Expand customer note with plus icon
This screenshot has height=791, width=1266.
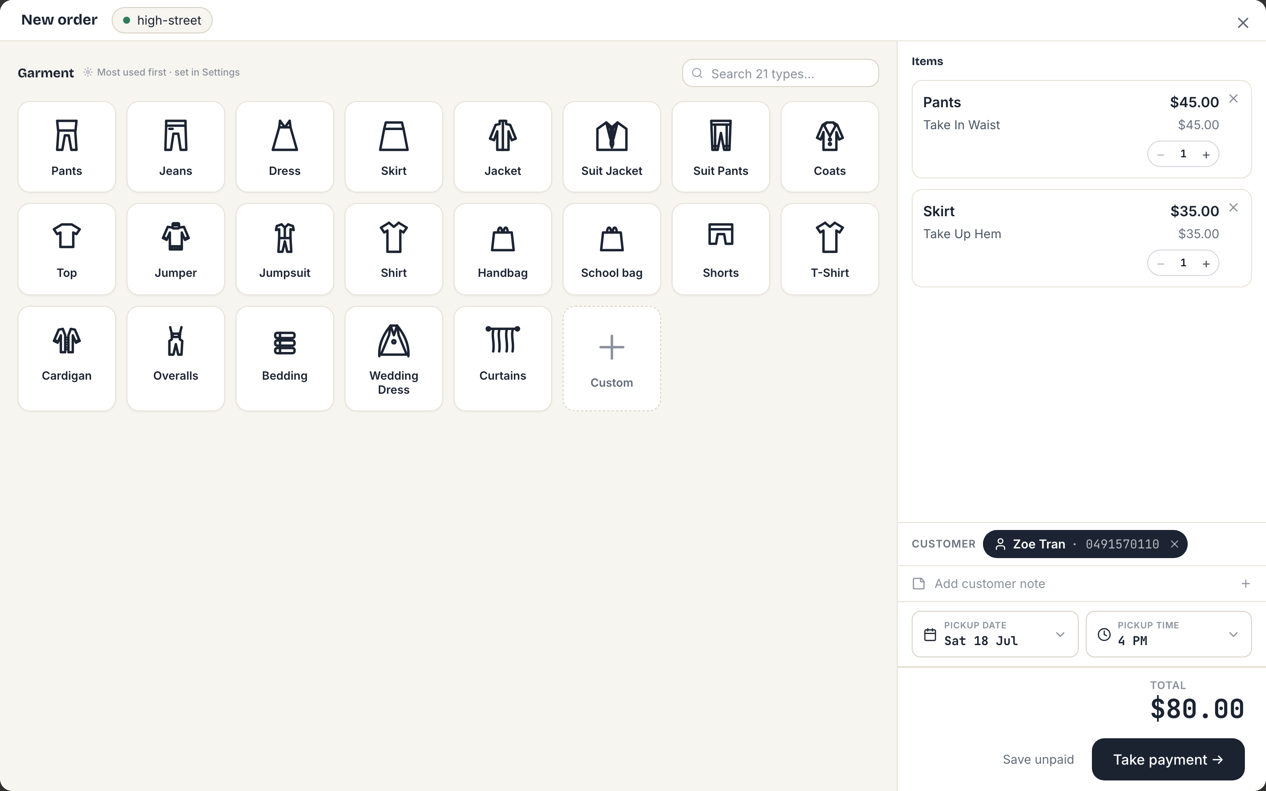pos(1246,584)
